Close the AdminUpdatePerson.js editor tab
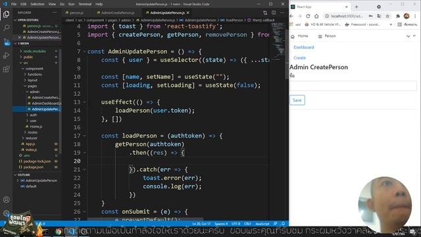Screen dimensions: 421x237 [x=188, y=13]
